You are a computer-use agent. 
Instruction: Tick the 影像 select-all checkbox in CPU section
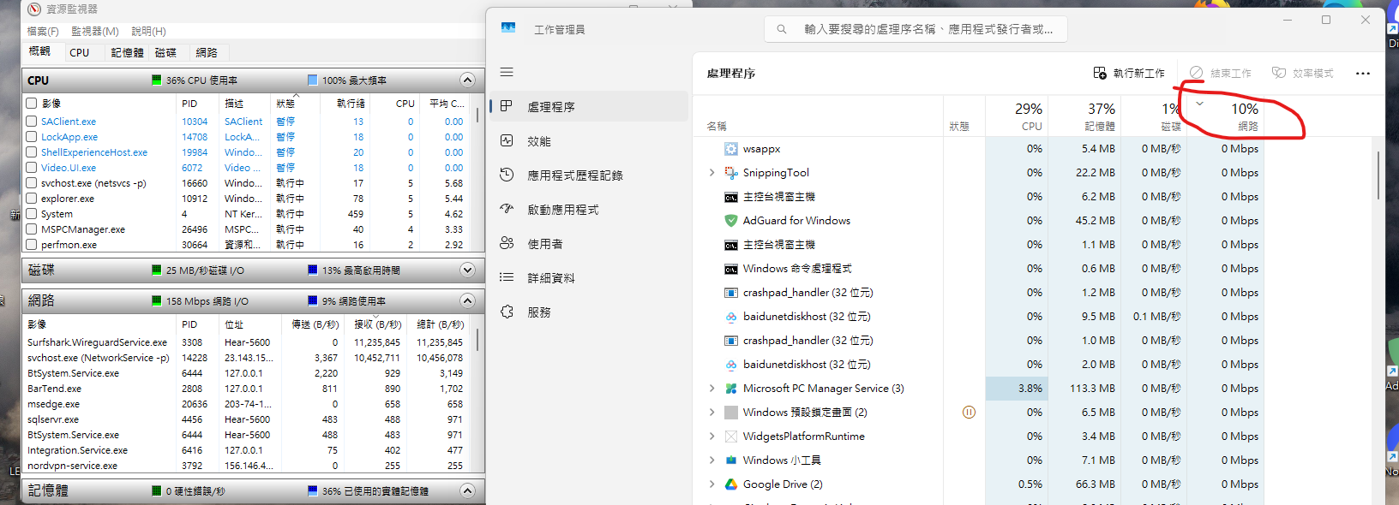32,103
